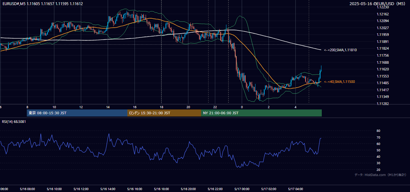Click the 1.12094 price axis label
Viewport: 410px width, 192px height.
383,21
